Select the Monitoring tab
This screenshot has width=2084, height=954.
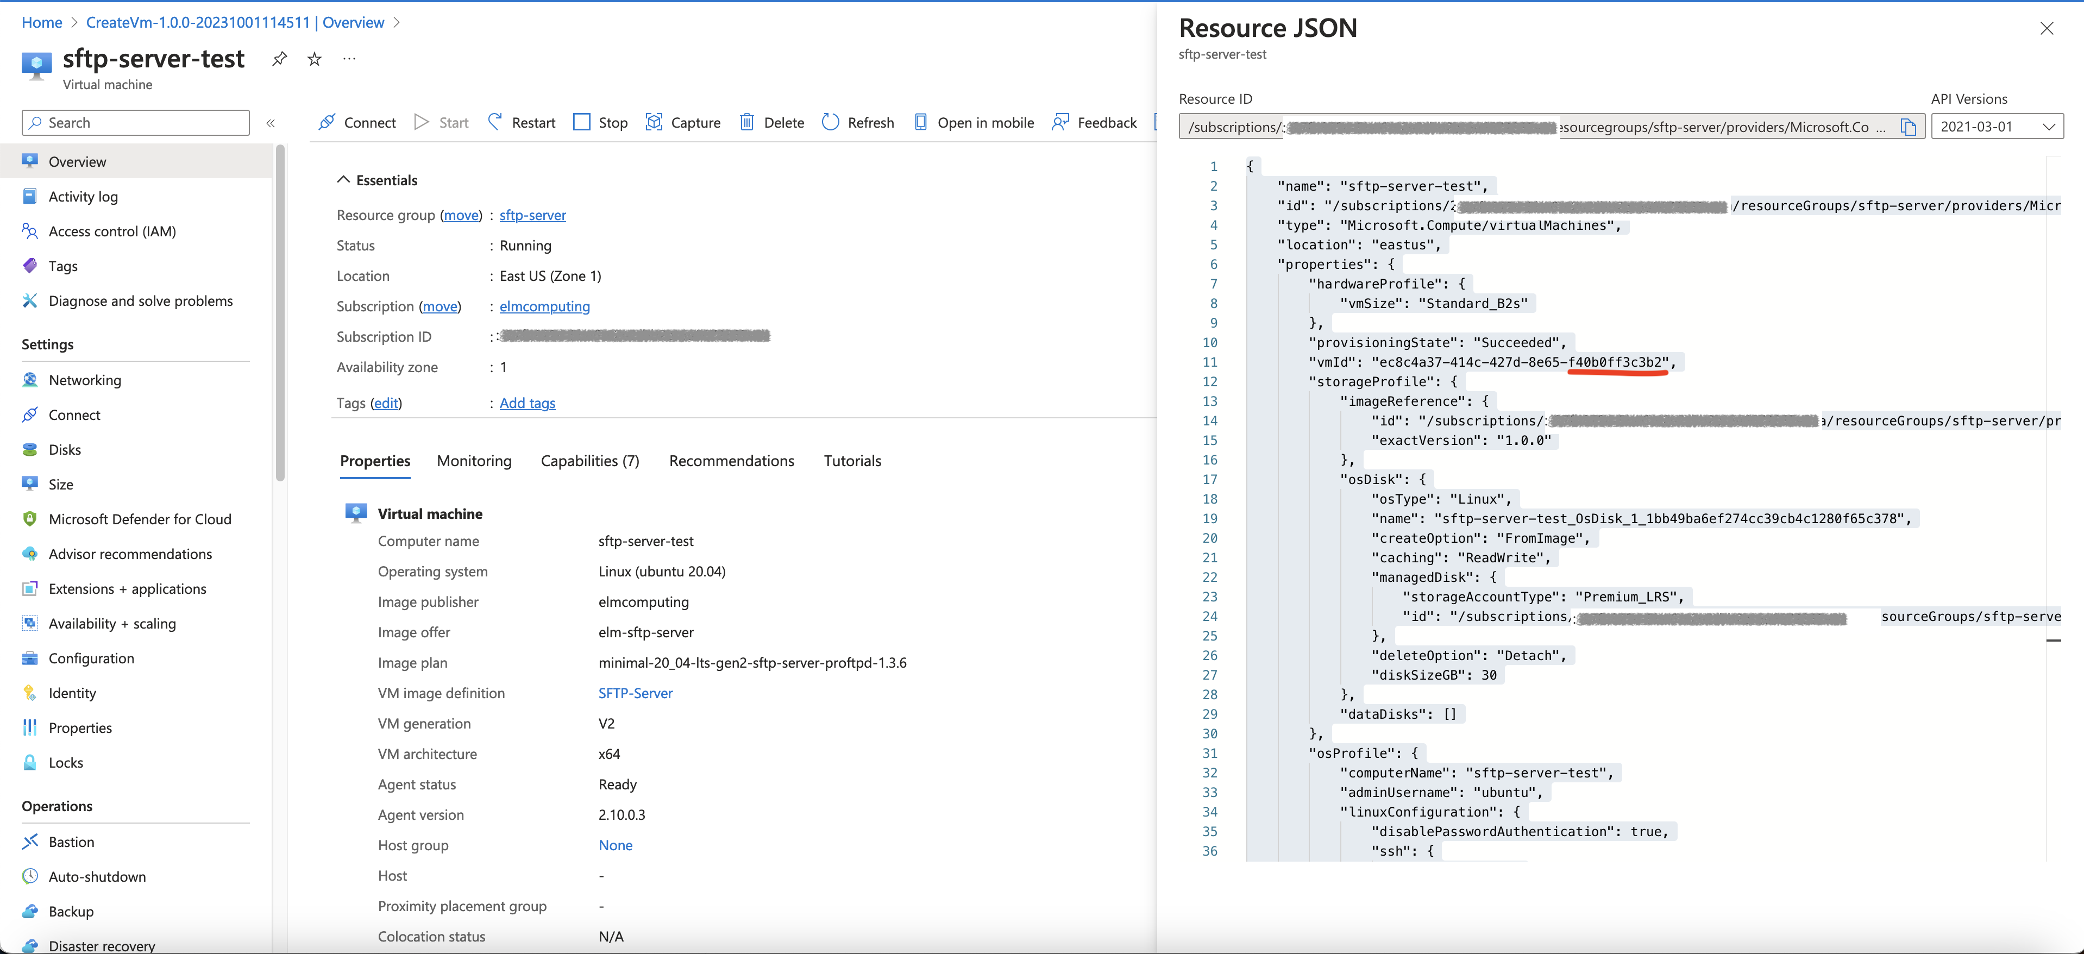pos(474,460)
